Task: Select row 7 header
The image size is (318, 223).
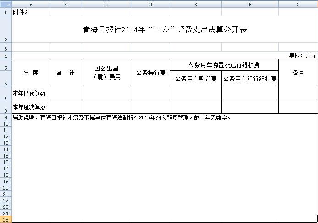Action: 6,93
